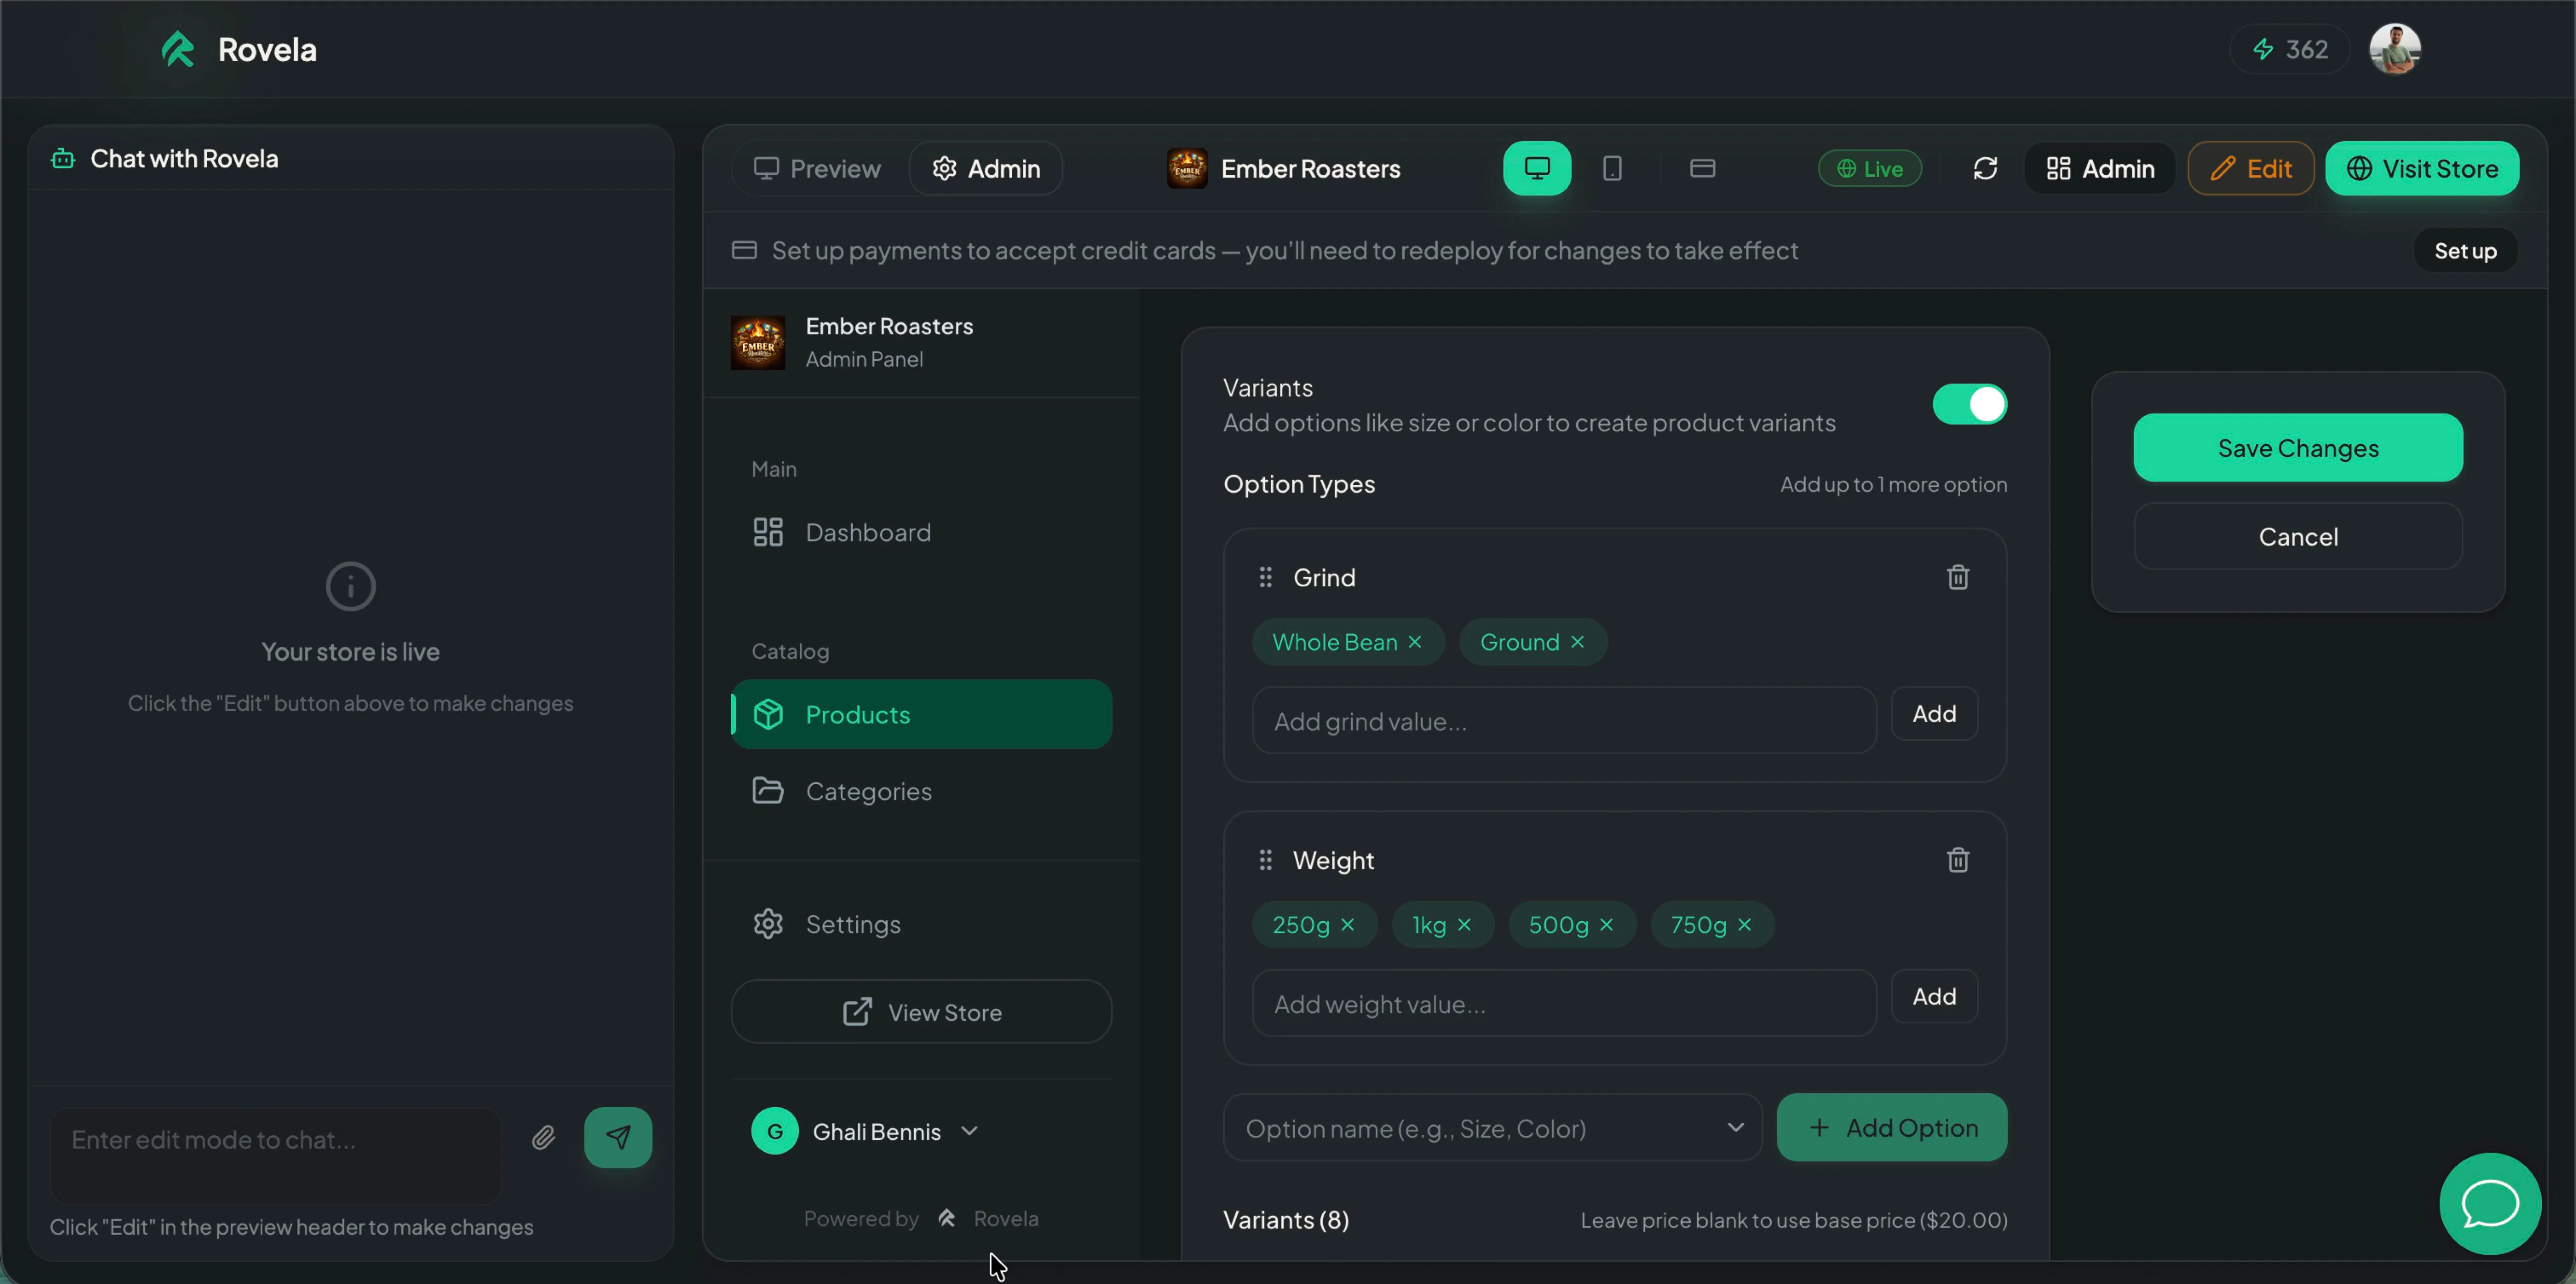
Task: Grab the Grind option drag handle
Action: (1265, 577)
